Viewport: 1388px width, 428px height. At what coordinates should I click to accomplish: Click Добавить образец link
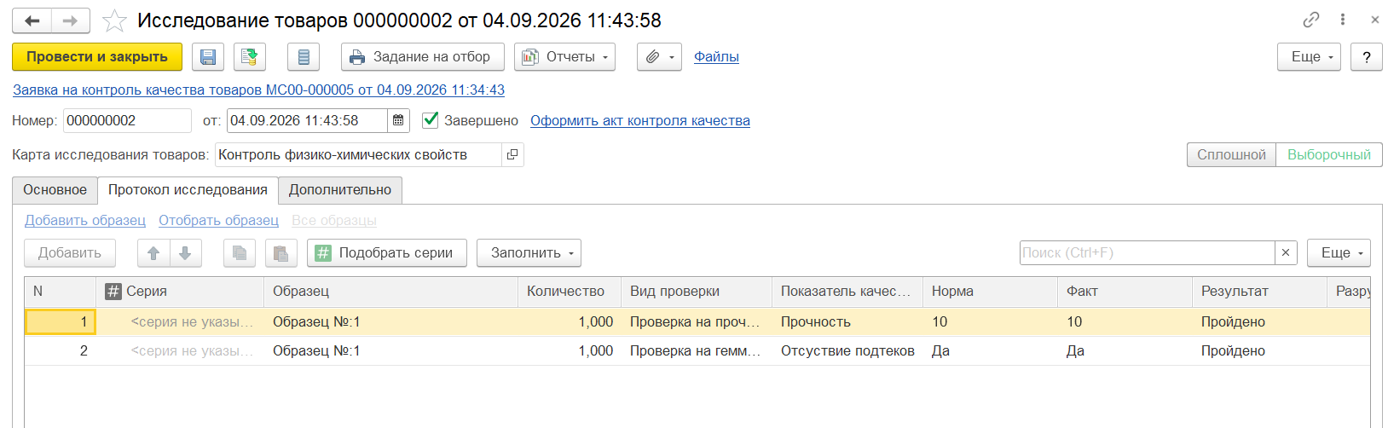pos(85,220)
